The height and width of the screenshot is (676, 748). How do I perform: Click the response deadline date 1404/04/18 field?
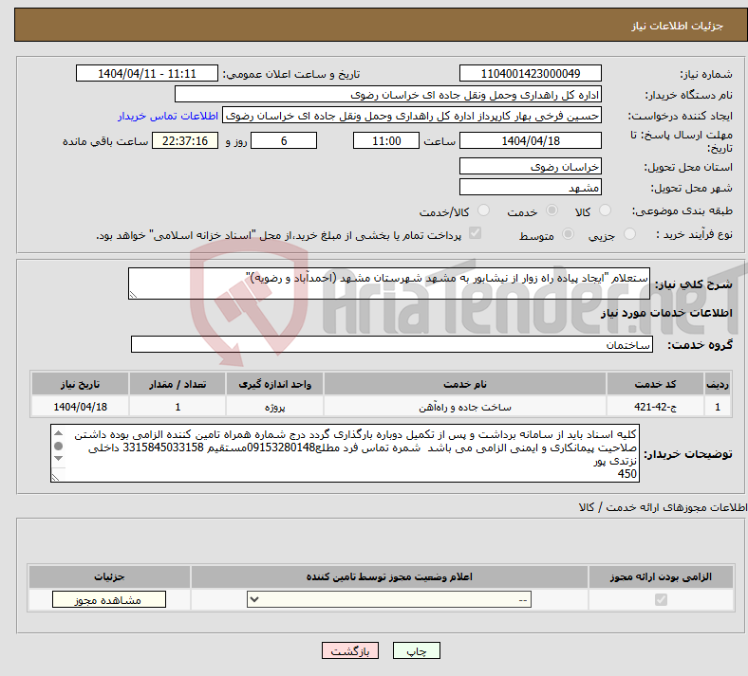coord(531,140)
